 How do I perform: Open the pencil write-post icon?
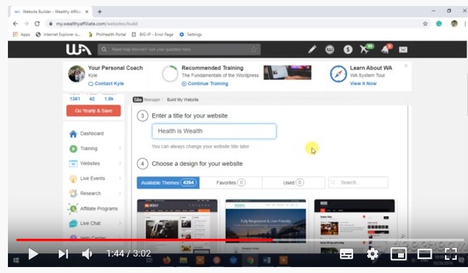click(x=312, y=49)
